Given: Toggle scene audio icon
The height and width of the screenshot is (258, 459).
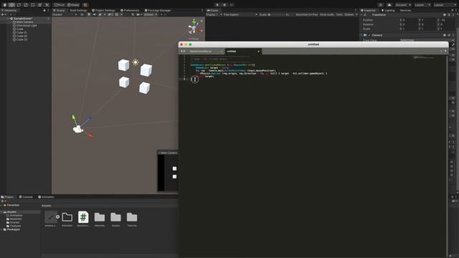Looking at the screenshot, I should (94, 14).
